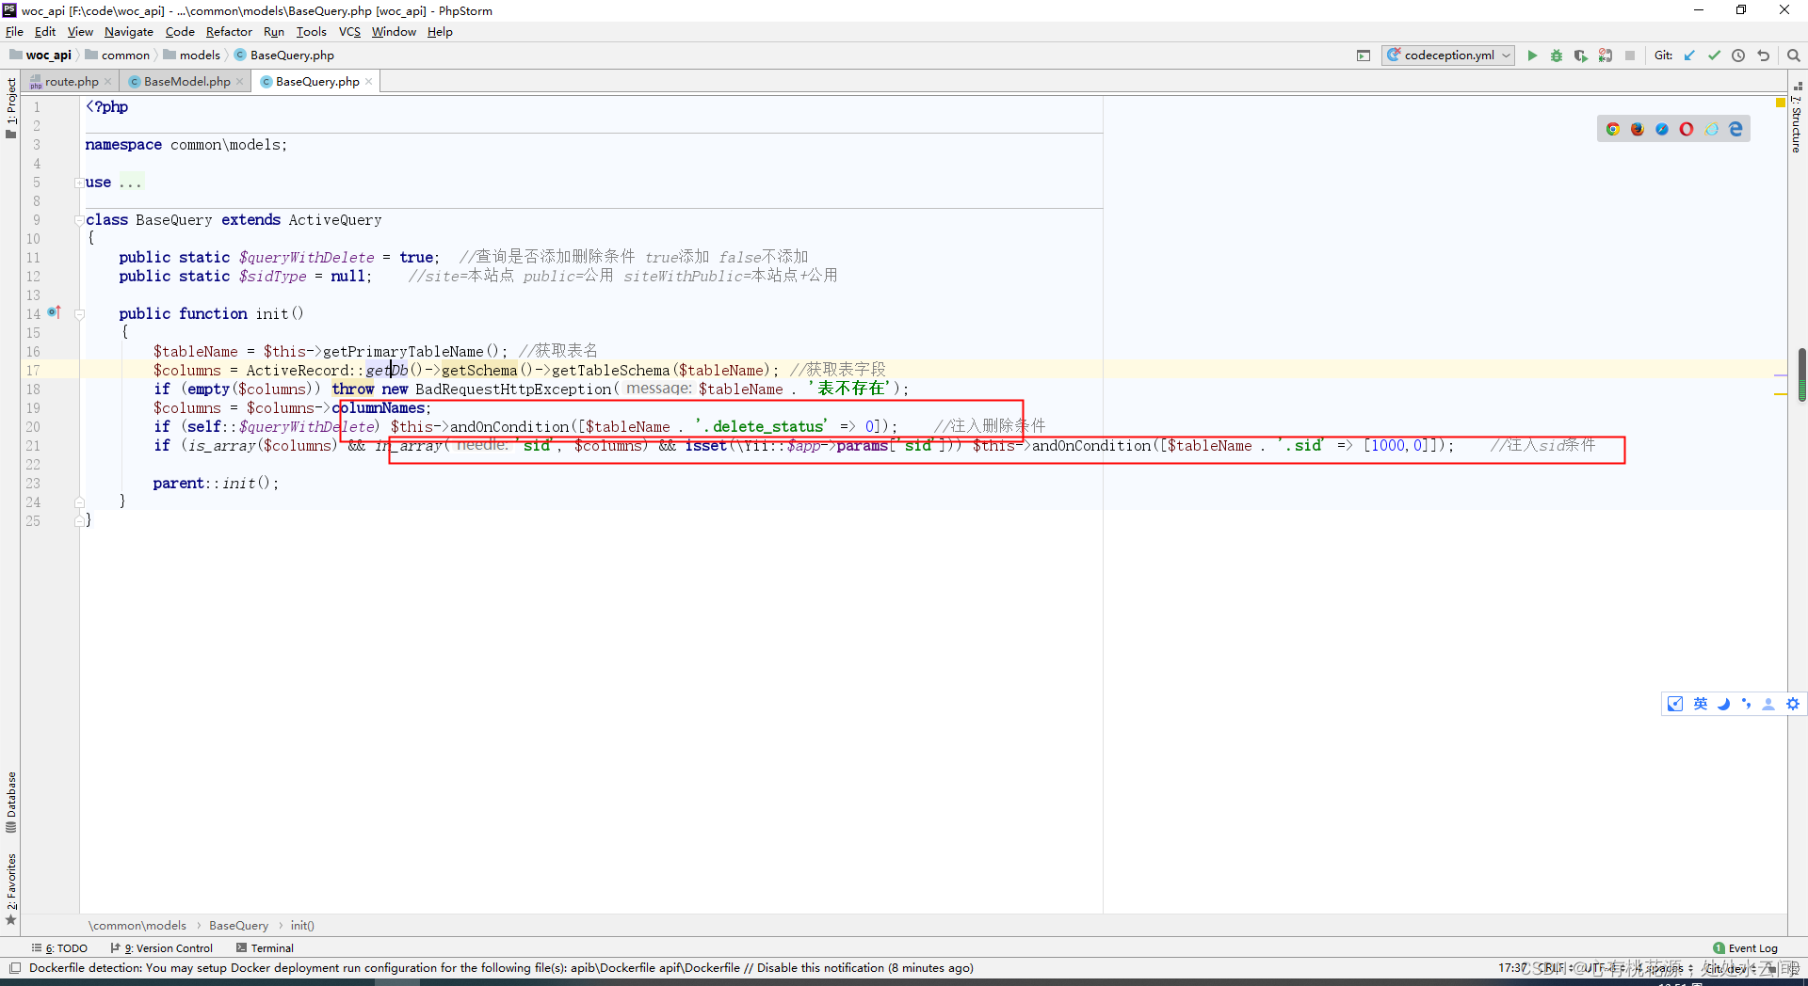Open the TODO tool window

(59, 948)
